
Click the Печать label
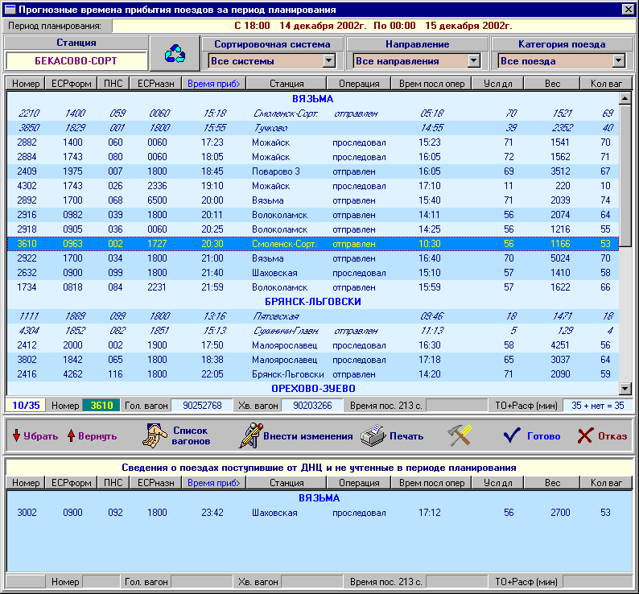click(406, 436)
